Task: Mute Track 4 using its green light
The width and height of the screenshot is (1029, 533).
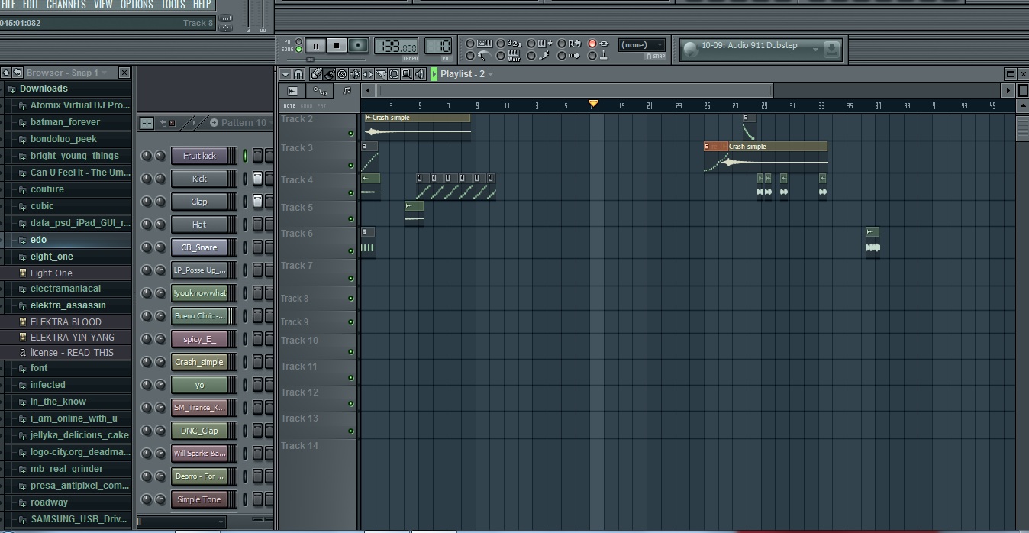Action: (351, 193)
